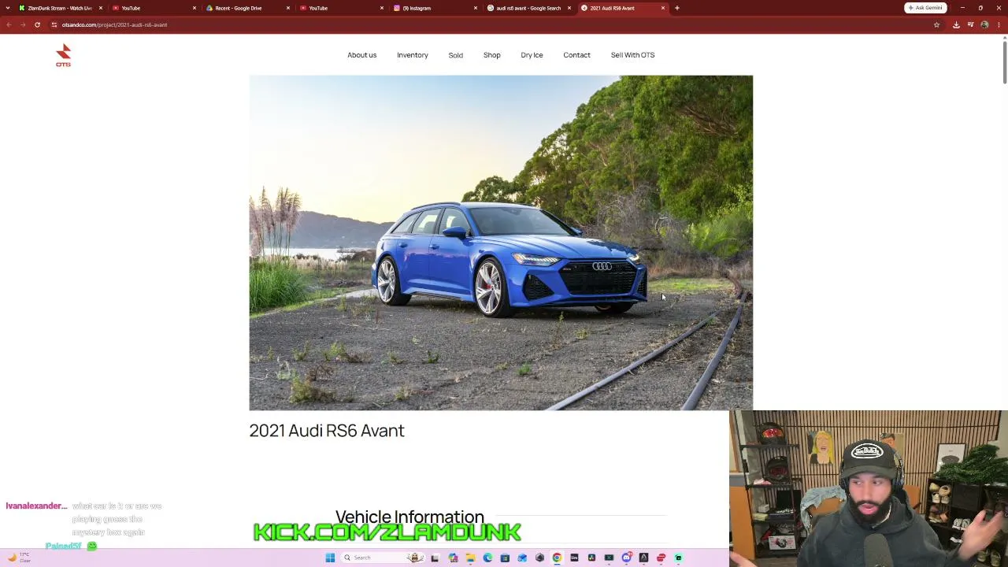
Task: Open a new browser tab
Action: coord(677,8)
